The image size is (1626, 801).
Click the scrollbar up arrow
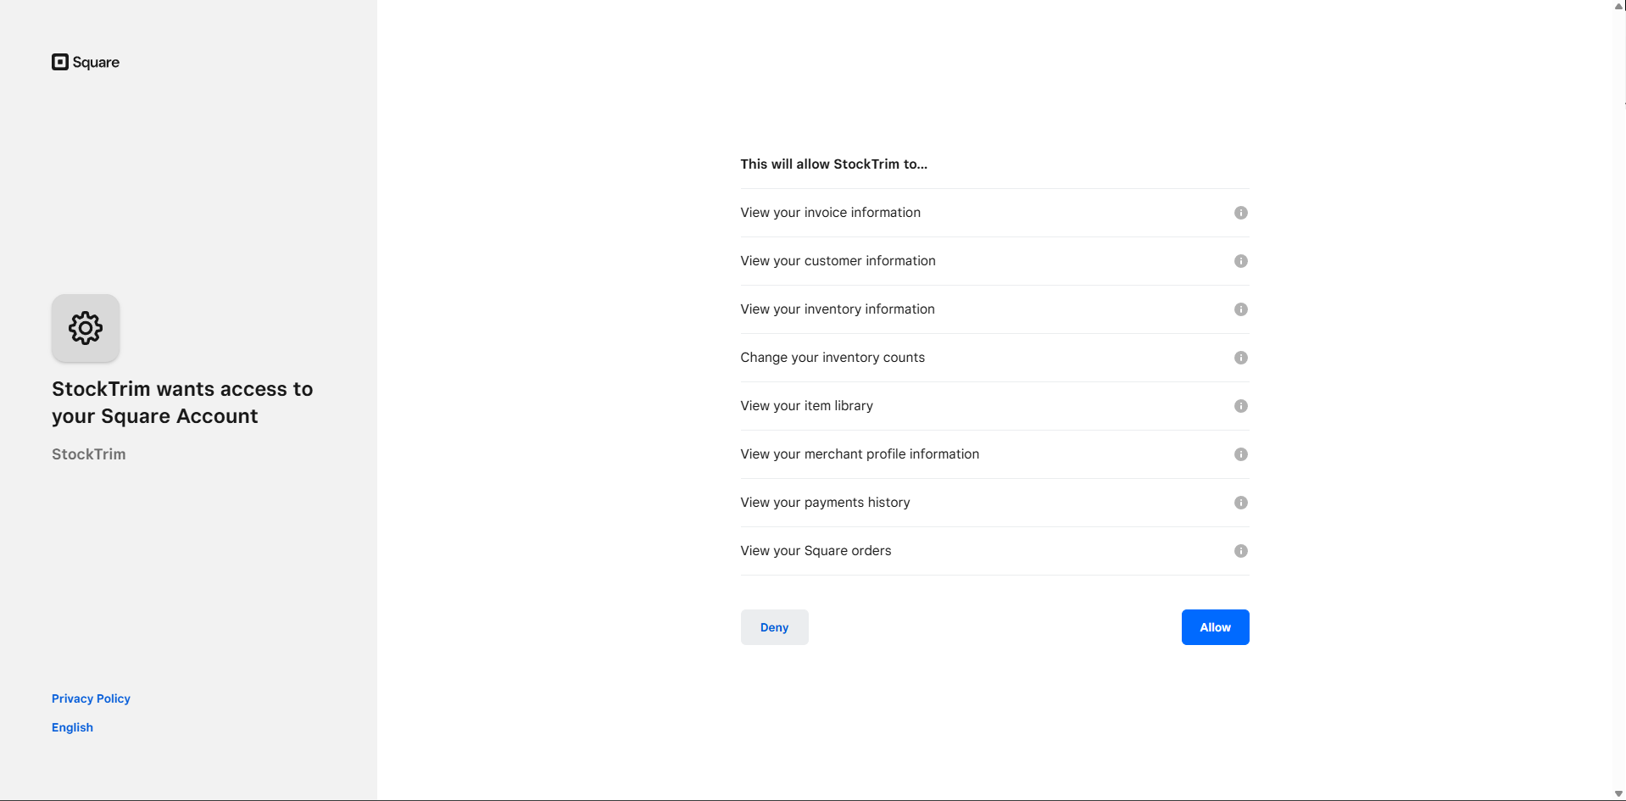pos(1618,6)
